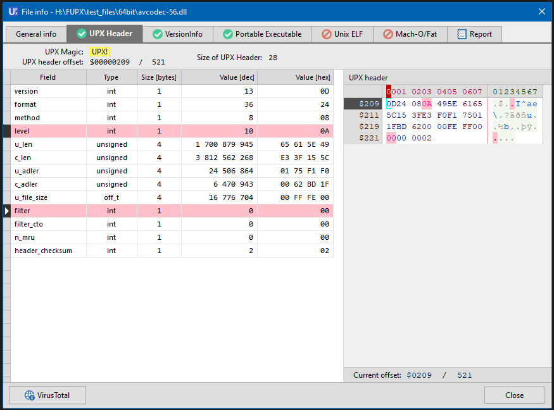The height and width of the screenshot is (410, 554).
Task: Click hex bytes 0D24 in the dump
Action: (x=396, y=104)
